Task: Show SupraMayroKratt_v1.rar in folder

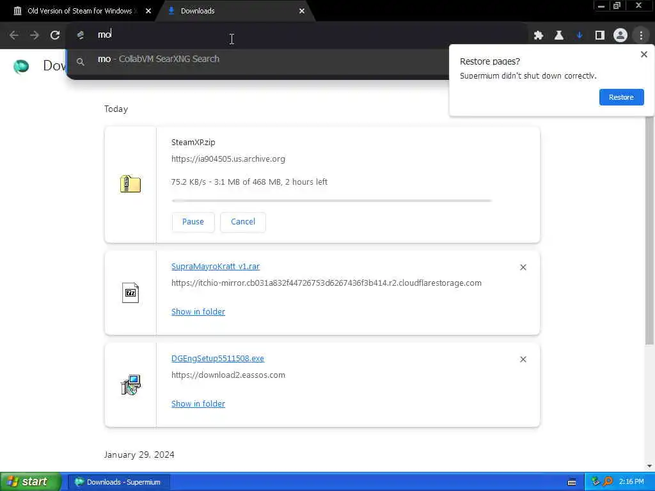Action: click(x=198, y=312)
